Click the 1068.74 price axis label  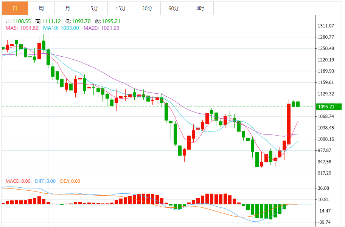click(326, 116)
